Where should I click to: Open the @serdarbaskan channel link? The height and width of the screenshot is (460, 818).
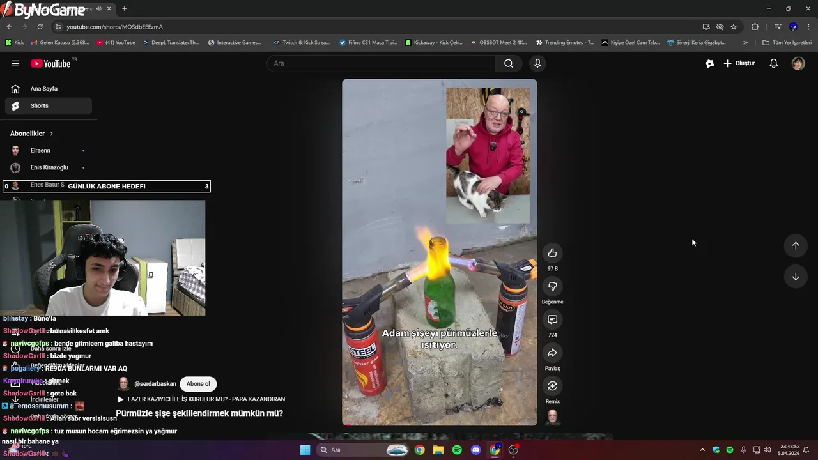click(155, 384)
